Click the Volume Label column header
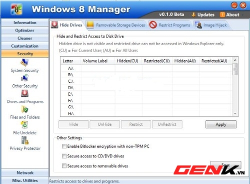250x184 pixels. 98,61
